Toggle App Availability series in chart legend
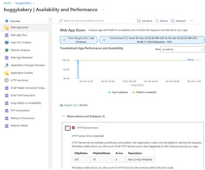 (118, 92)
